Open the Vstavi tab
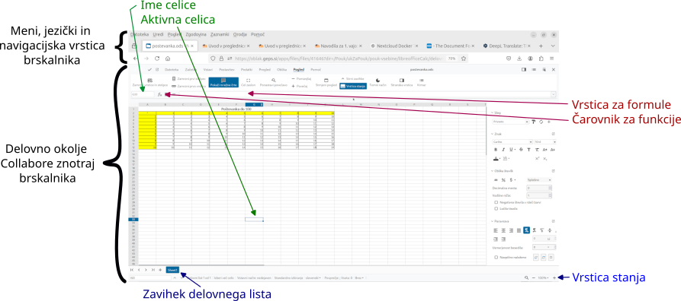The height and width of the screenshot is (301, 681). pyautogui.click(x=208, y=69)
